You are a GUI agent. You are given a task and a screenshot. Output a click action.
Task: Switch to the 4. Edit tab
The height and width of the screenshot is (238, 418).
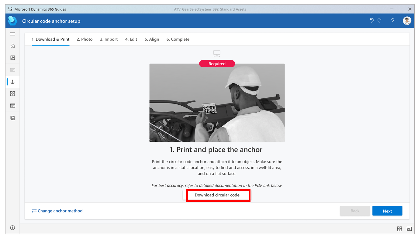[x=131, y=39]
